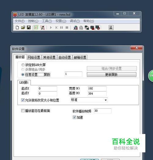Switch to the 播放窗 tab
Screen dimensions: 153x160
point(20,57)
